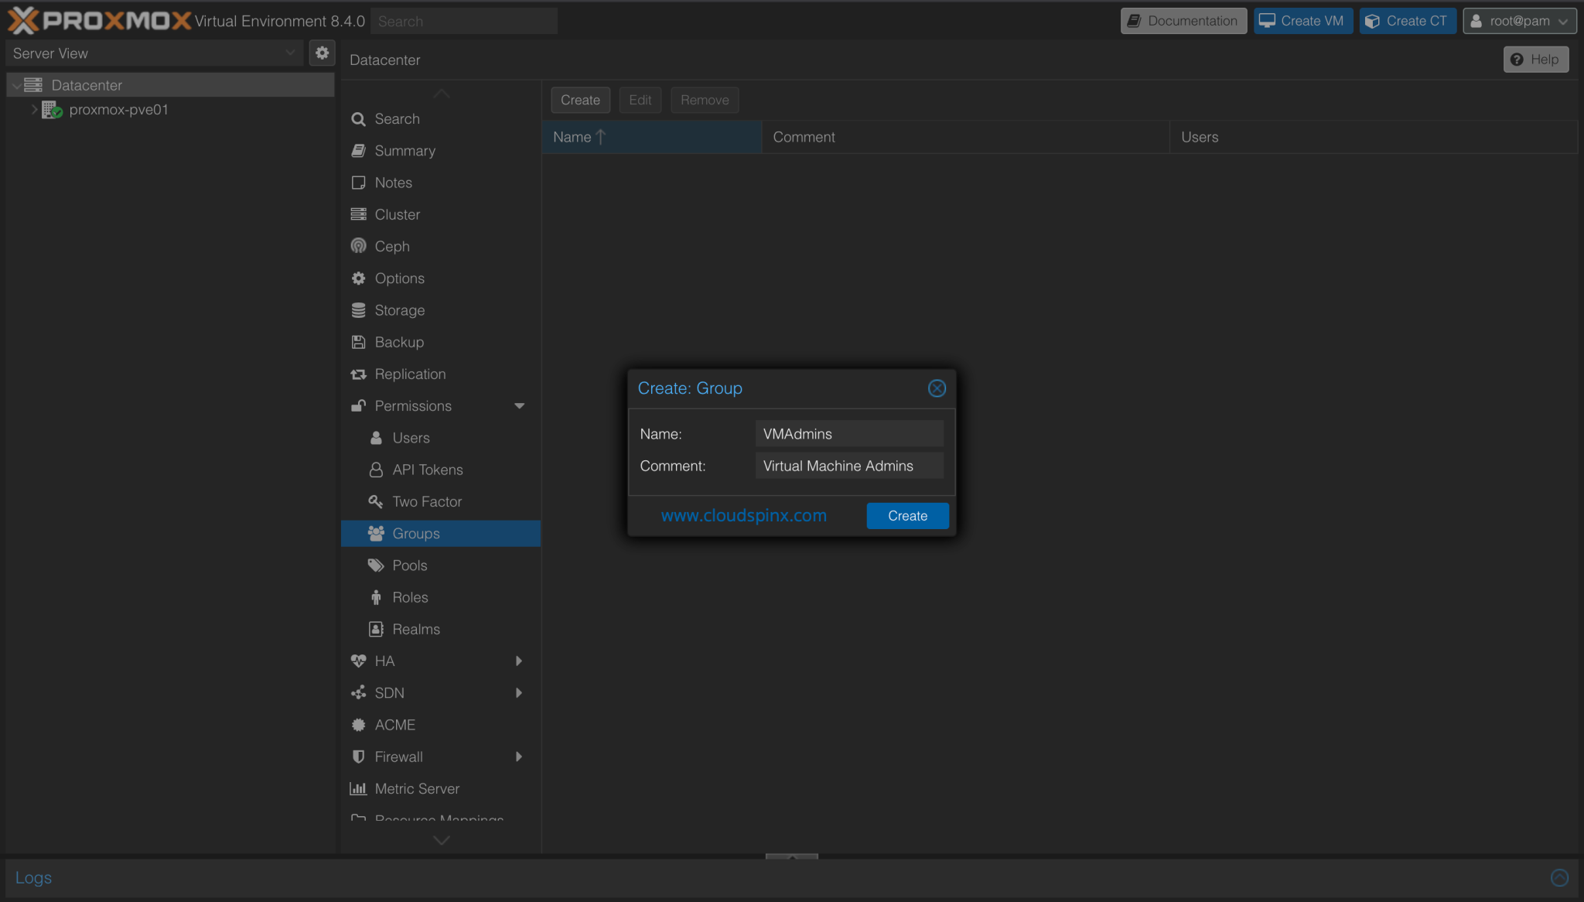Viewport: 1584px width, 902px height.
Task: Expand the HA submenu
Action: click(x=519, y=660)
